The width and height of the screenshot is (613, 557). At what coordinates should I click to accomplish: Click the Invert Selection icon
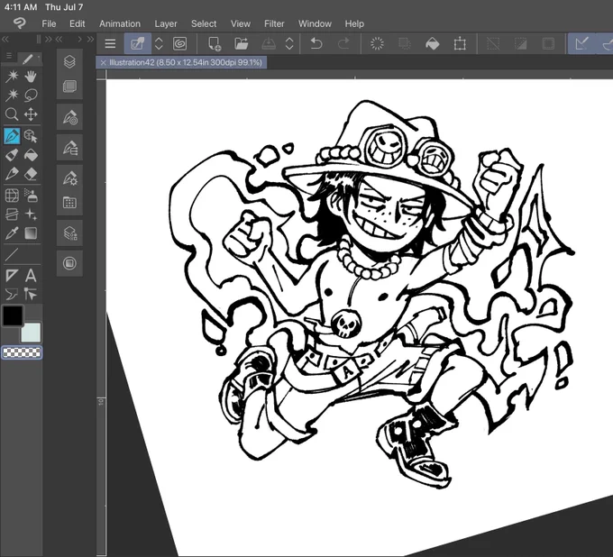click(521, 43)
